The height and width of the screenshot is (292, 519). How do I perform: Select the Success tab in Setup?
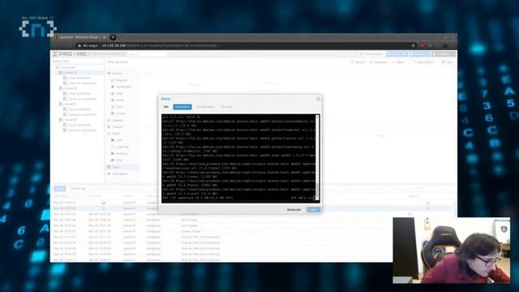[x=227, y=106]
